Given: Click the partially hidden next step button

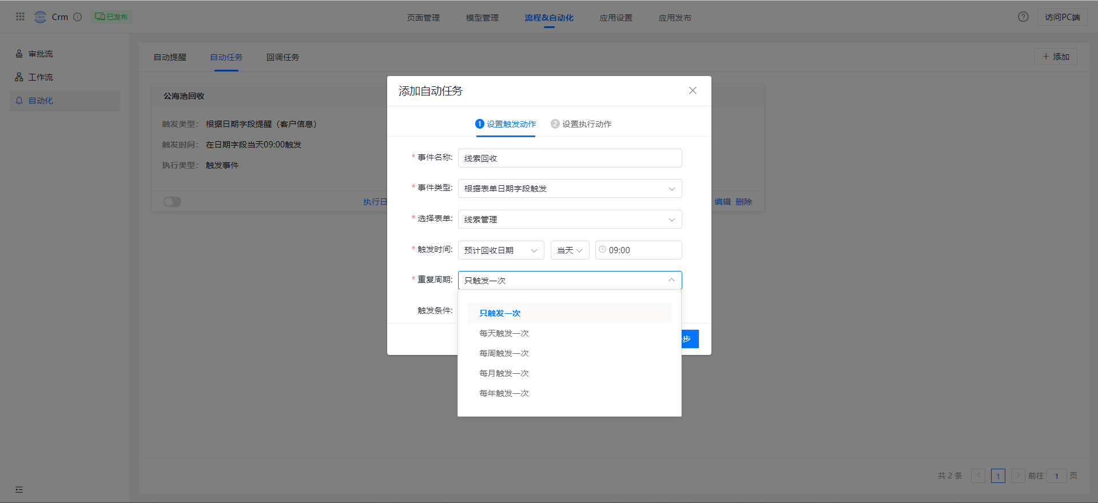Looking at the screenshot, I should (x=690, y=339).
